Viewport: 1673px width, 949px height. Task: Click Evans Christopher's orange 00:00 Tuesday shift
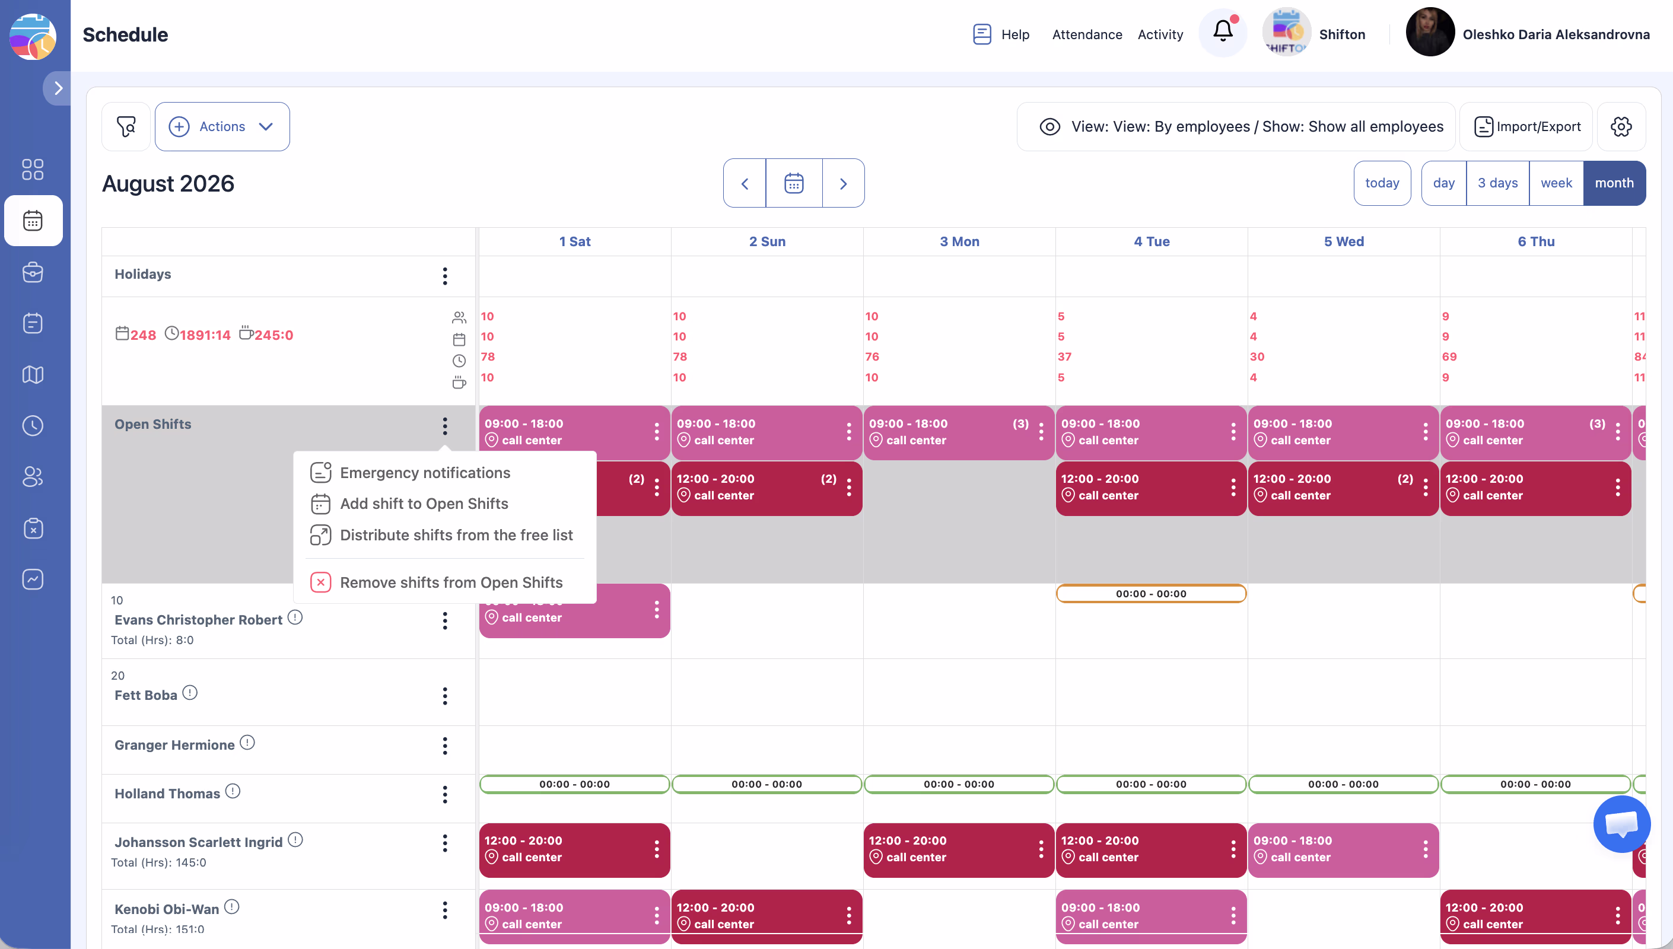coord(1150,594)
